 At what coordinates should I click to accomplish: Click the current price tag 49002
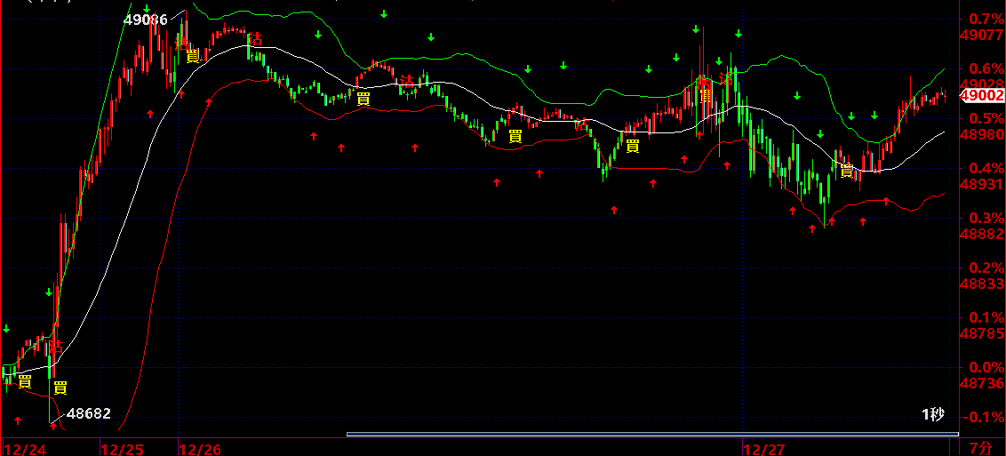click(x=985, y=96)
